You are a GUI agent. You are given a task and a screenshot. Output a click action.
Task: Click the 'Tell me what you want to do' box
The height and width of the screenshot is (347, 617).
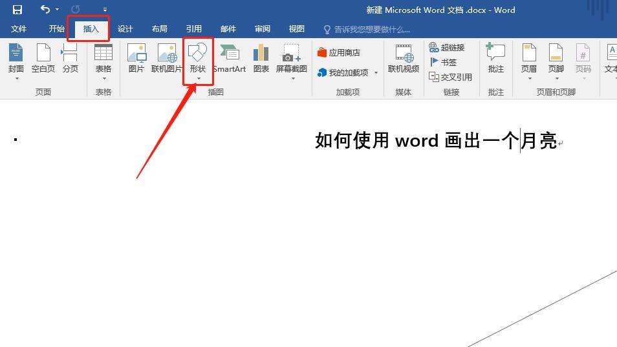pyautogui.click(x=367, y=30)
